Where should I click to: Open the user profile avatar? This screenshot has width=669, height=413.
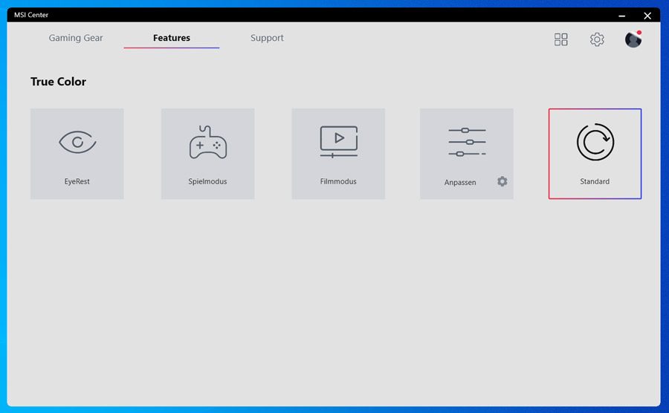pos(633,39)
